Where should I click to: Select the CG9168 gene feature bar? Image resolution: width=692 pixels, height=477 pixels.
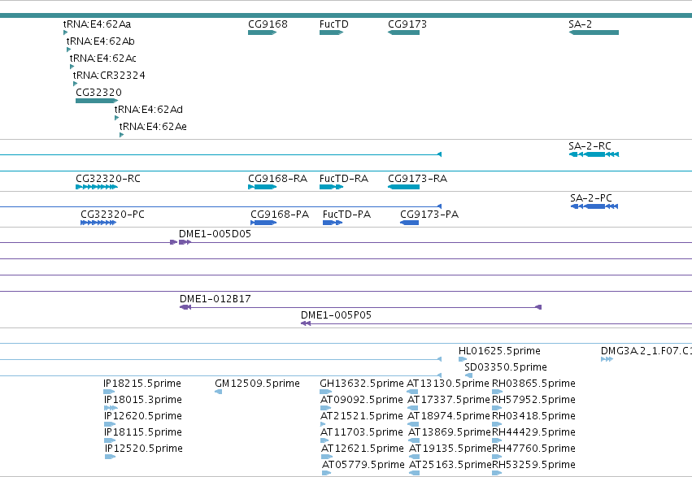click(262, 33)
